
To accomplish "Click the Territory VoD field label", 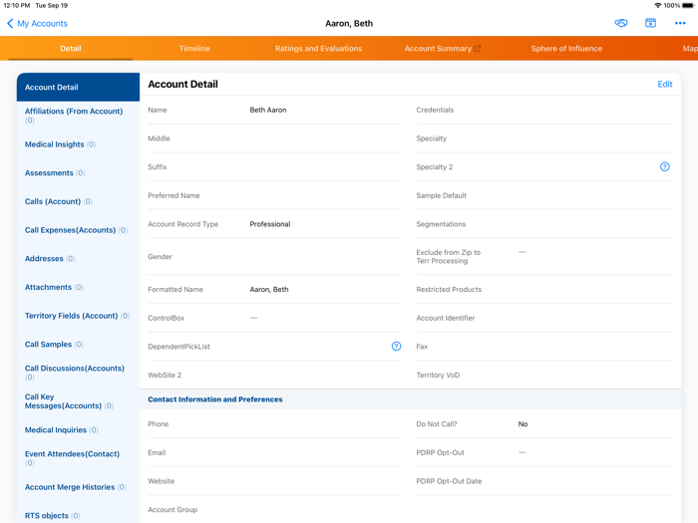I will click(438, 376).
